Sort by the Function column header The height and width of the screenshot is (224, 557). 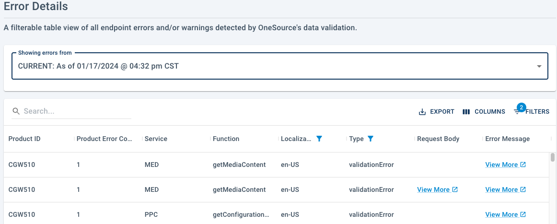coord(226,139)
